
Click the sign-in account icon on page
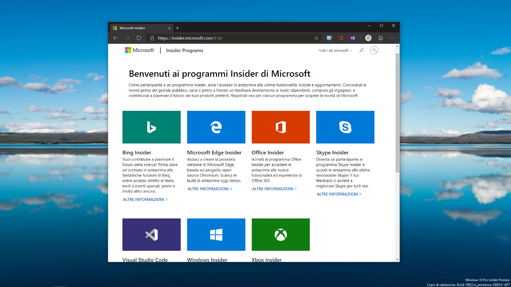pos(374,50)
